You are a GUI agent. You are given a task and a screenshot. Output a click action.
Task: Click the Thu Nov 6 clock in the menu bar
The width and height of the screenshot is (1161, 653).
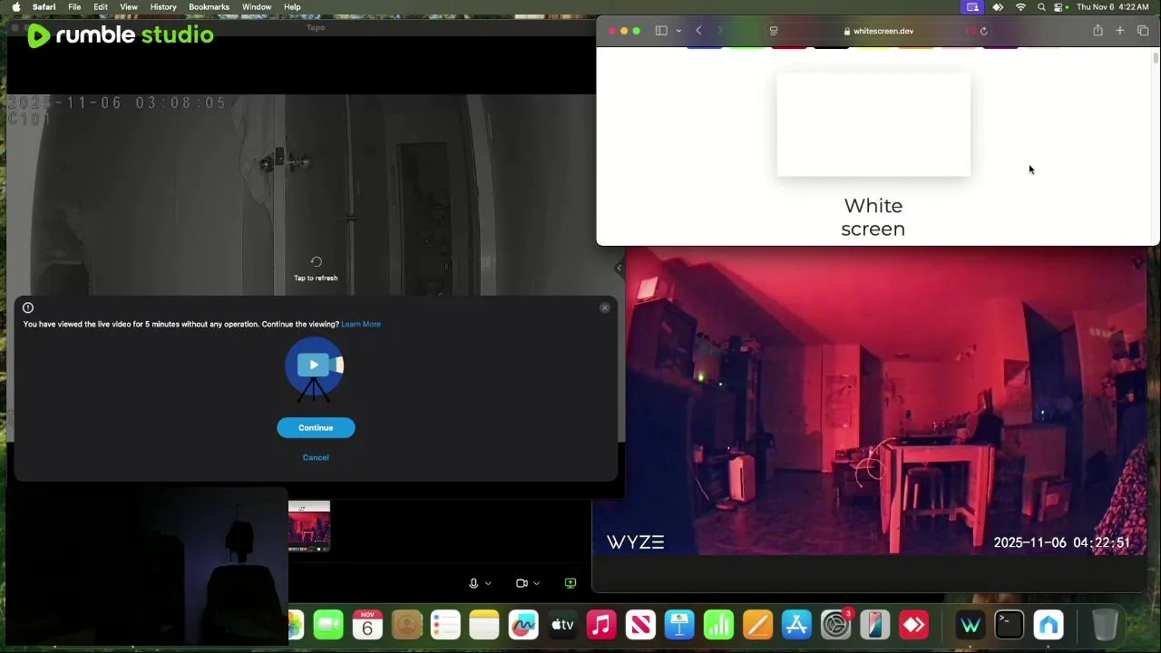pyautogui.click(x=1112, y=7)
